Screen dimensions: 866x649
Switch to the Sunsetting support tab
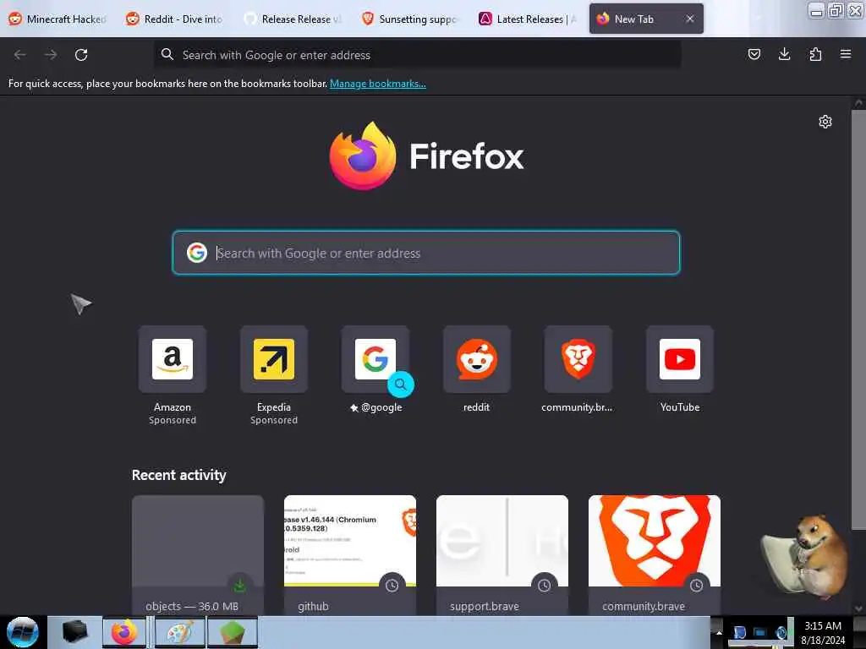point(410,19)
